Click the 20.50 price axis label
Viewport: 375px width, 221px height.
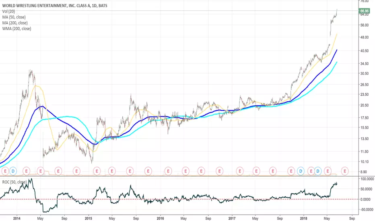[x=365, y=105]
